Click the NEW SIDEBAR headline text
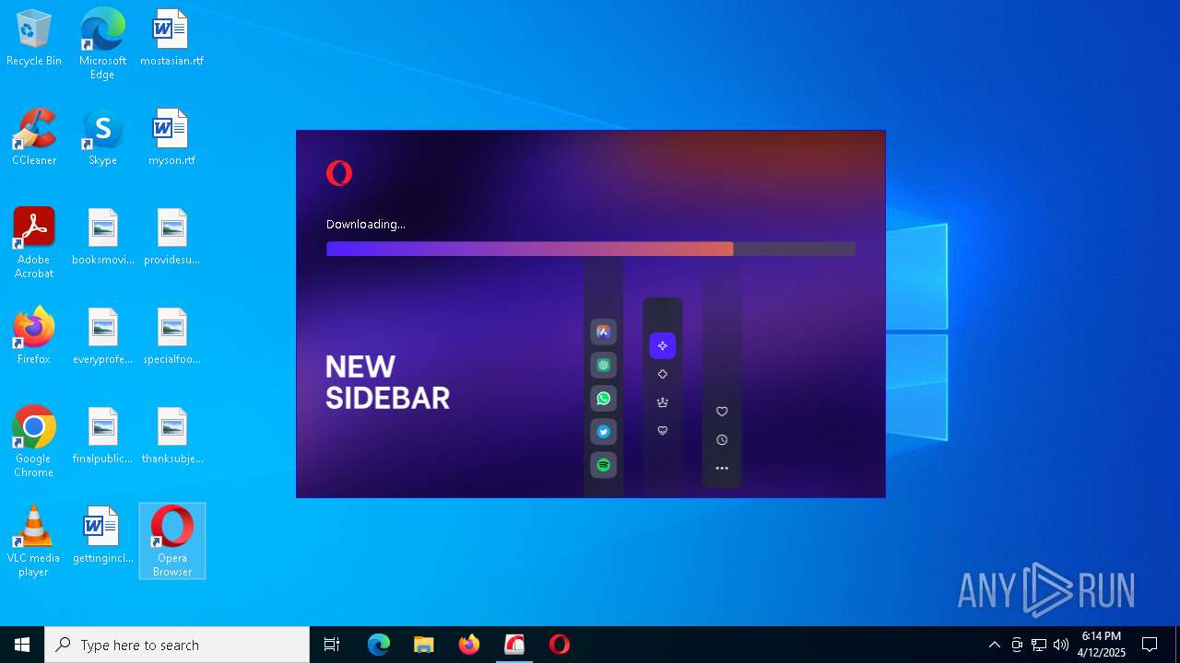Viewport: 1180px width, 663px height. tap(387, 382)
